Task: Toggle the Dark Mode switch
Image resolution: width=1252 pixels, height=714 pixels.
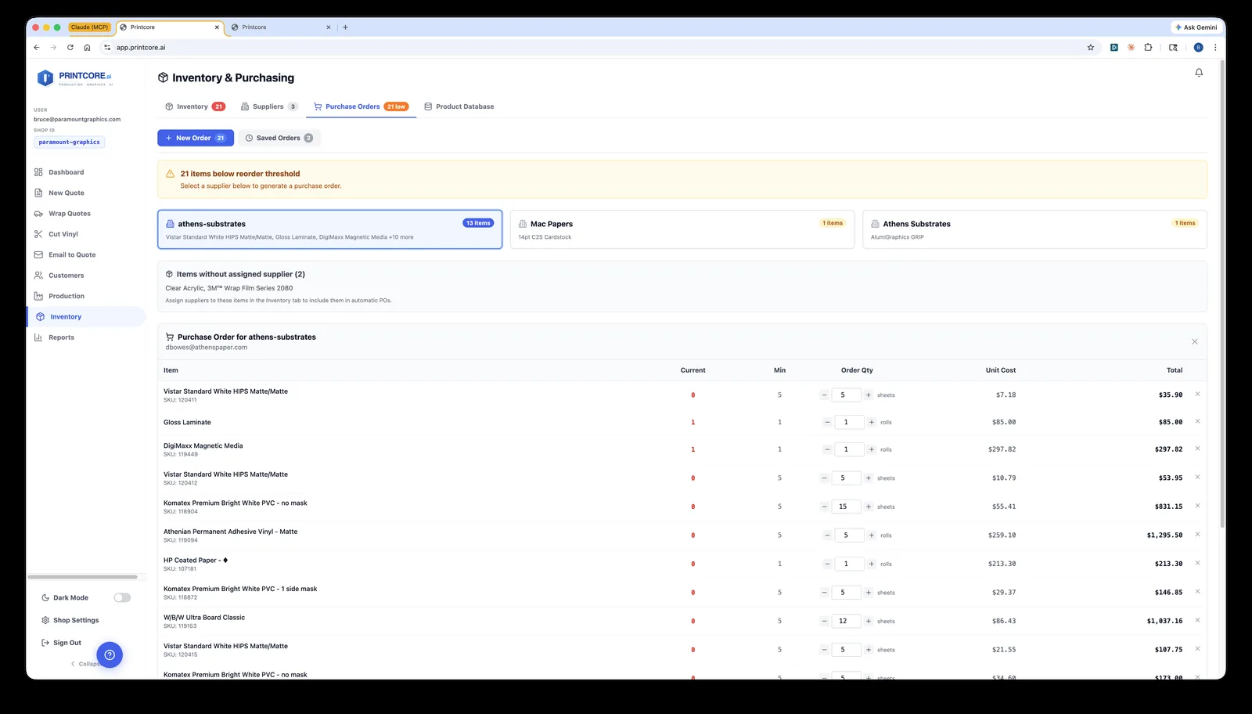Action: [122, 597]
